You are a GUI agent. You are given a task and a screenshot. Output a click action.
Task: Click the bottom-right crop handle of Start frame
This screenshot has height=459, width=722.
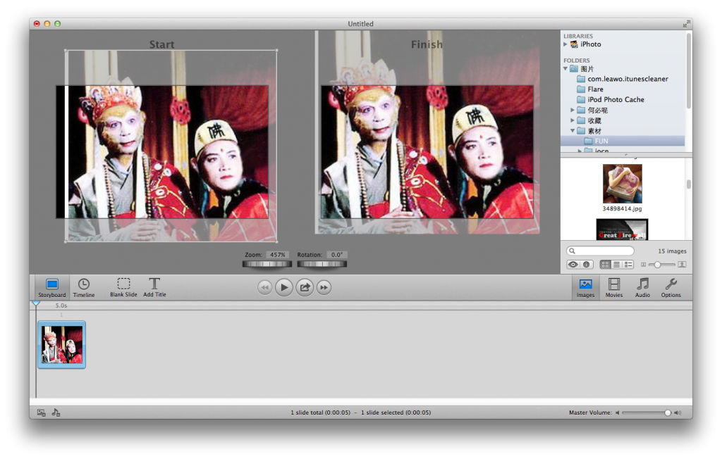tap(276, 241)
